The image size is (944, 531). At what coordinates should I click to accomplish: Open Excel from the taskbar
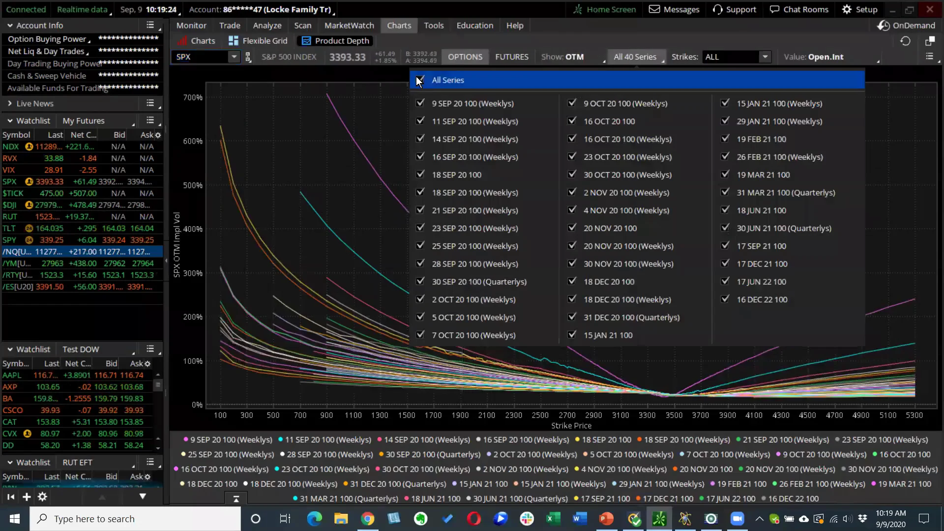553,519
